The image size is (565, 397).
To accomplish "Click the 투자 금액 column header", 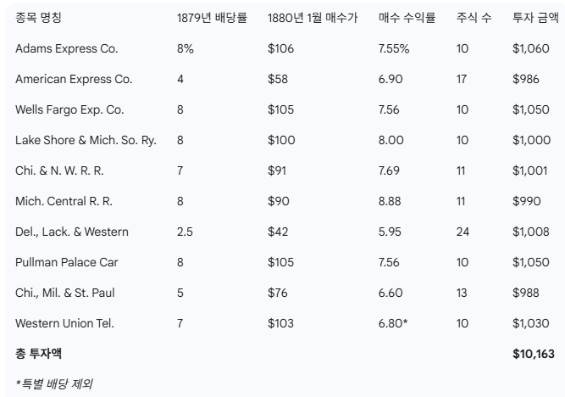I will point(534,18).
